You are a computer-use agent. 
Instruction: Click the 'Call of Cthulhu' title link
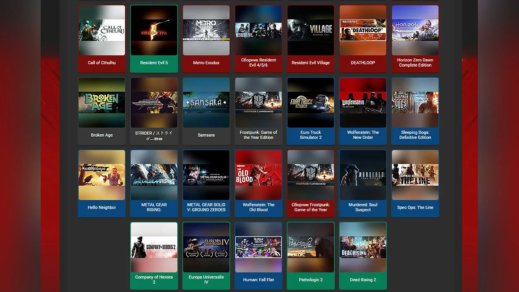tap(102, 63)
